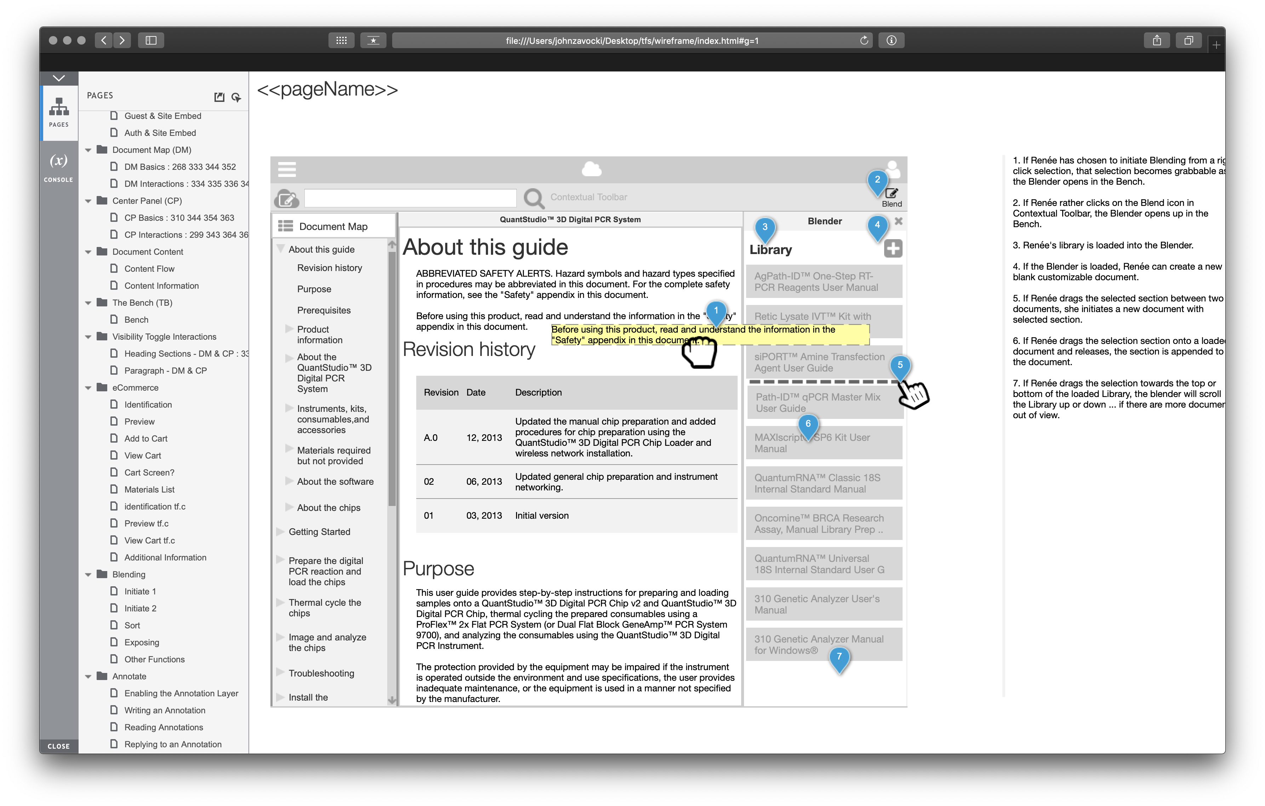Image resolution: width=1265 pixels, height=806 pixels.
Task: Click the cloud icon in wireframe header
Action: click(591, 169)
